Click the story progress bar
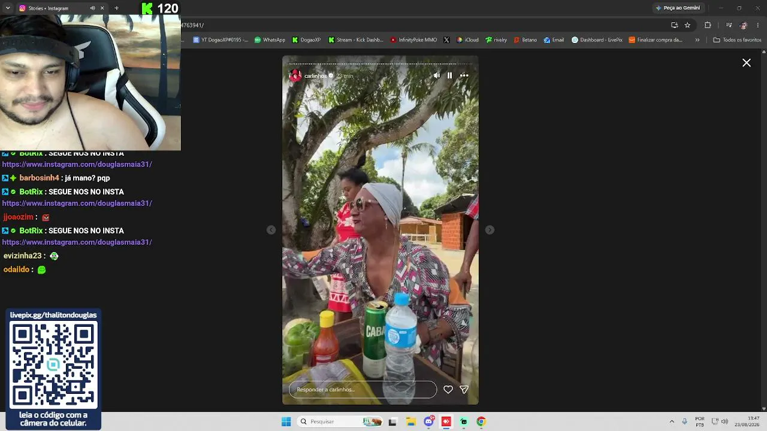Screen dimensions: 767x431 [x=381, y=63]
